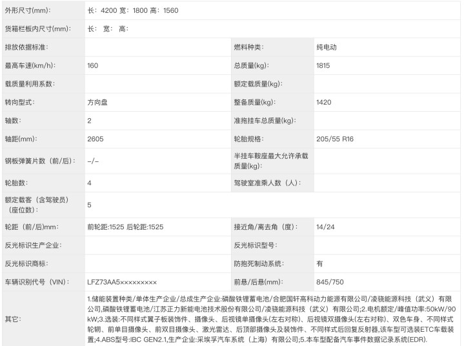Click the 额定载客(含驾驶员) label

(x=37, y=205)
